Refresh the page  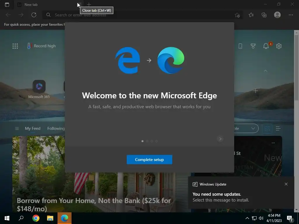point(34,15)
